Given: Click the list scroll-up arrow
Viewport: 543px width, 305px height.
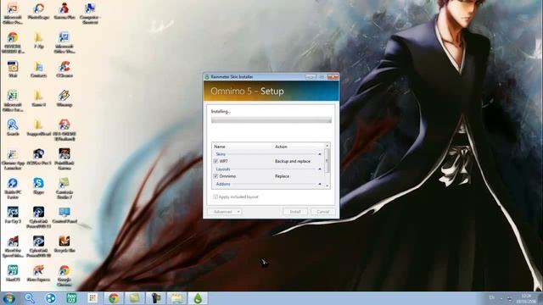Looking at the screenshot, I should coord(327,146).
